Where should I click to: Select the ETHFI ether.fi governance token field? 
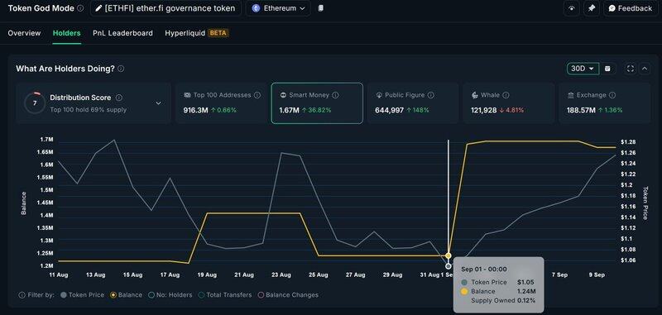[x=166, y=8]
